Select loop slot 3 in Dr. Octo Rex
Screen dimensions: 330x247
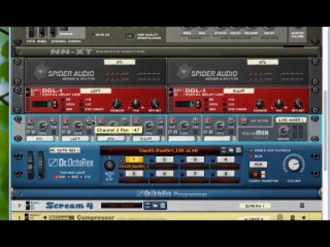tap(195, 160)
